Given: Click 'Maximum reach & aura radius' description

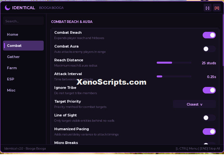Looking at the screenshot, I should (x=76, y=66).
